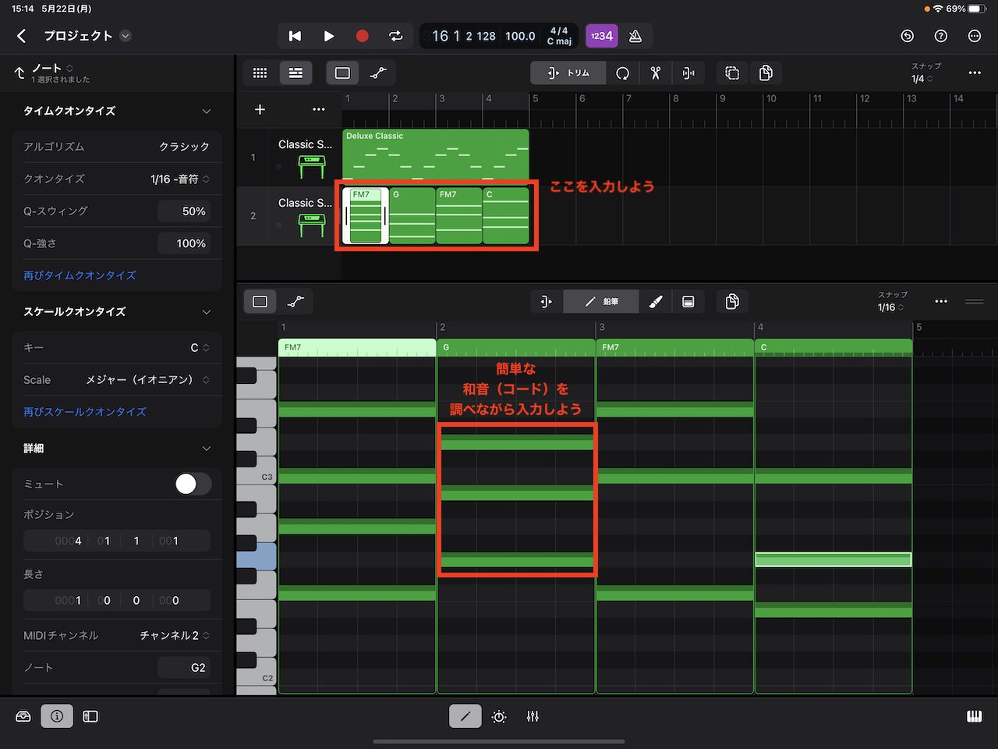The width and height of the screenshot is (998, 749).
Task: Start playback with the Play button
Action: [328, 36]
